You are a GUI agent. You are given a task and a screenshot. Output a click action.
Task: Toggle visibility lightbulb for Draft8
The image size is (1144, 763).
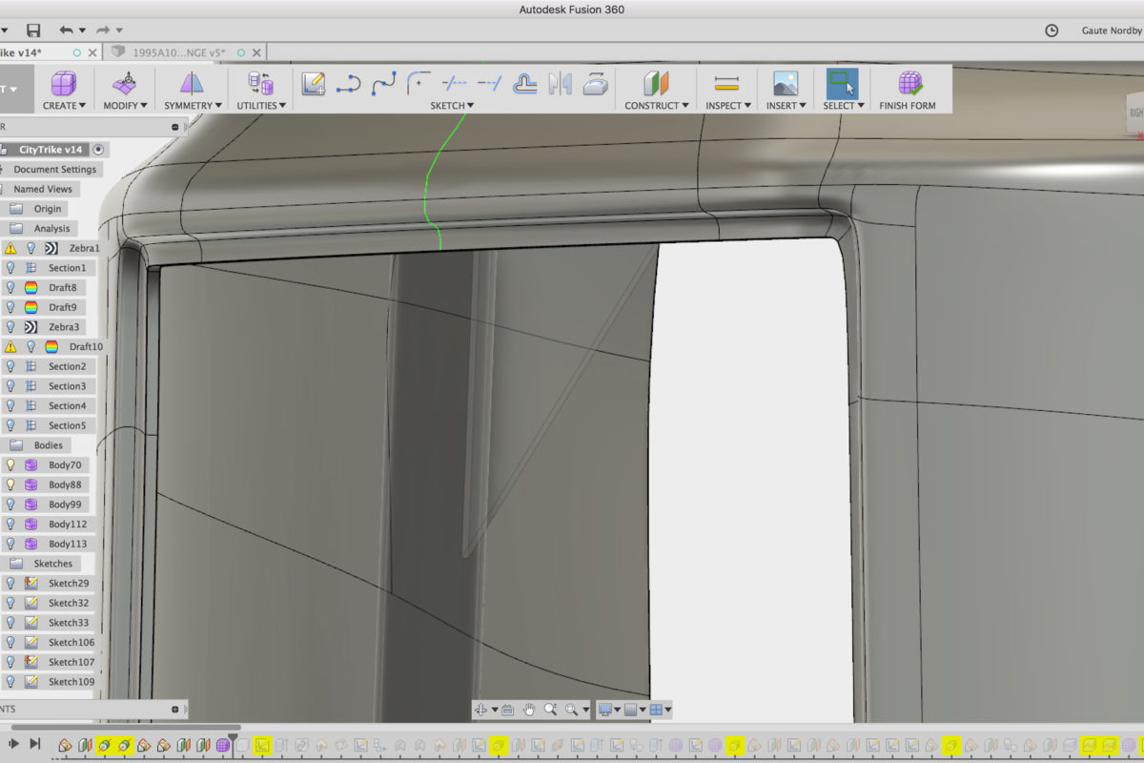pyautogui.click(x=10, y=287)
